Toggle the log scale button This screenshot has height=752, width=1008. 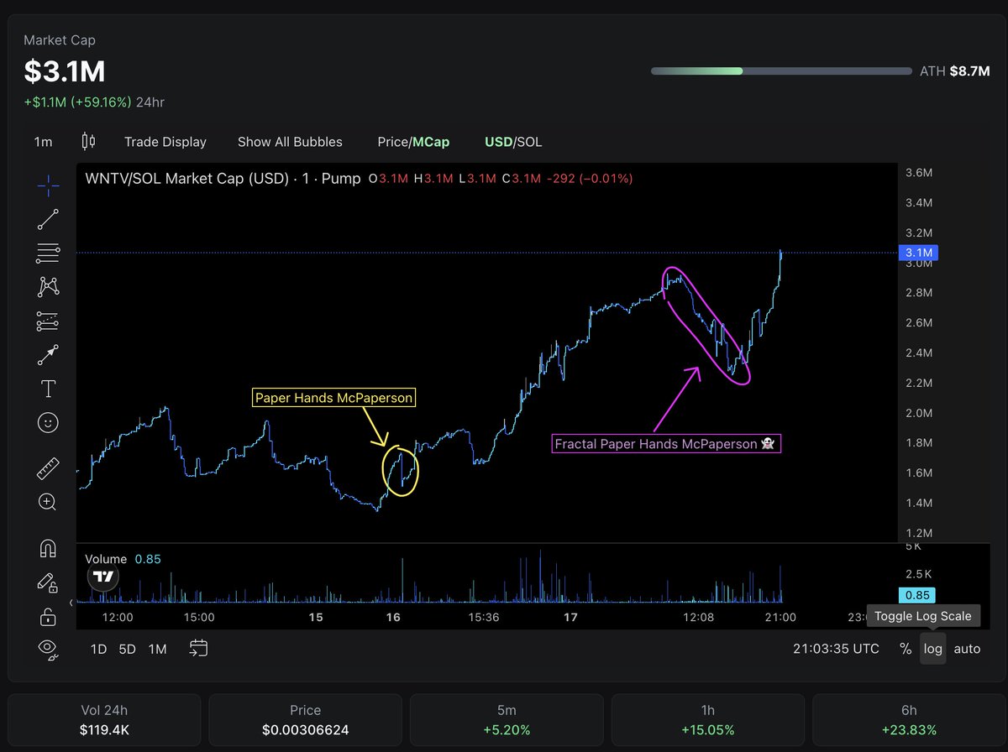932,649
